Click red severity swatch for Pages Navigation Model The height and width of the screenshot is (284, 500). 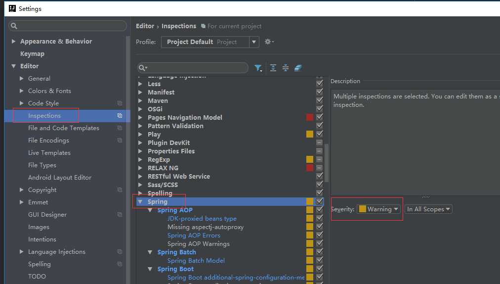[310, 117]
